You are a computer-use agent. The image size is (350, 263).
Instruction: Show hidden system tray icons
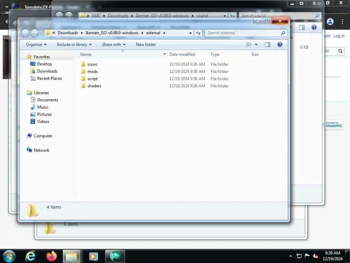291,256
